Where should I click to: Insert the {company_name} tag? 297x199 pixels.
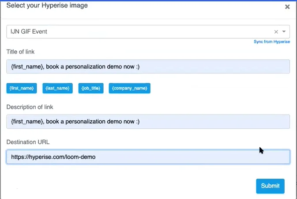click(130, 88)
